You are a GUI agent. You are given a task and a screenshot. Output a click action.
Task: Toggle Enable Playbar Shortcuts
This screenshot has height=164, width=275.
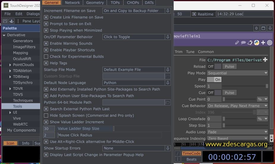click(46, 50)
